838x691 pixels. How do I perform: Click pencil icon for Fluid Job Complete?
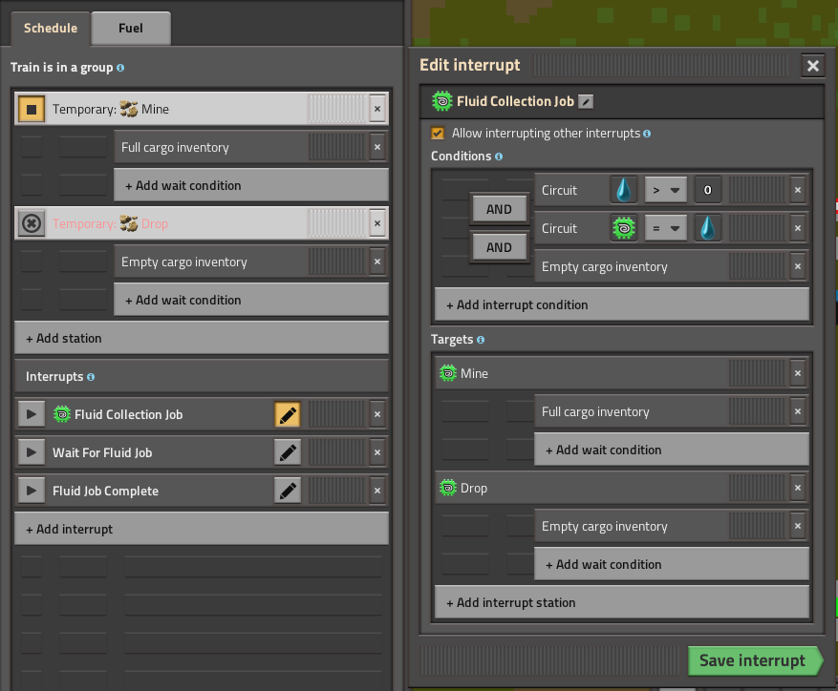pos(288,491)
